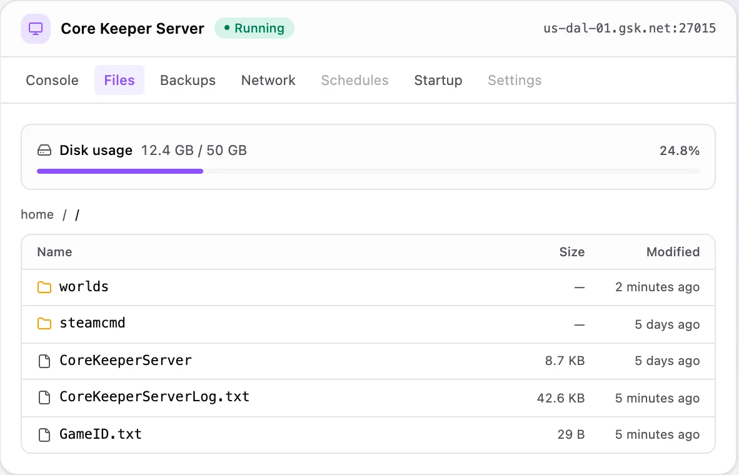This screenshot has width=739, height=475.
Task: Click the server address us-dal-01.gsk.net:27015
Action: click(630, 28)
